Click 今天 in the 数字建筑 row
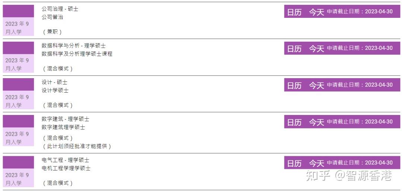The width and height of the screenshot is (402, 192). (x=316, y=122)
